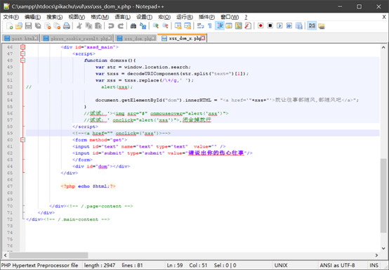Image resolution: width=389 pixels, height=270 pixels.
Task: Click the Print toolbar icon
Action: click(x=67, y=26)
